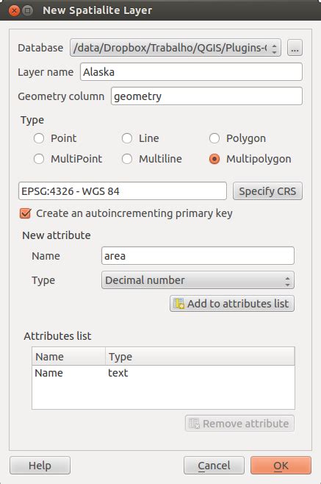Open the attribute Type Decimal number dropdown
The height and width of the screenshot is (484, 321).
198,280
